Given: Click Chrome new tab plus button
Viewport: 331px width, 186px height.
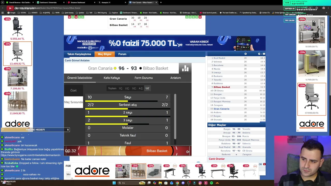Looking at the screenshot, I should click(x=161, y=3).
